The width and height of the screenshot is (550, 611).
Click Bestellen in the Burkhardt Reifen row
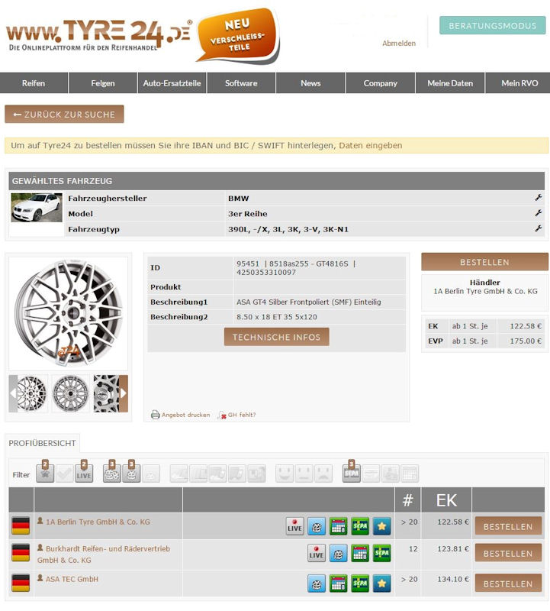(508, 553)
